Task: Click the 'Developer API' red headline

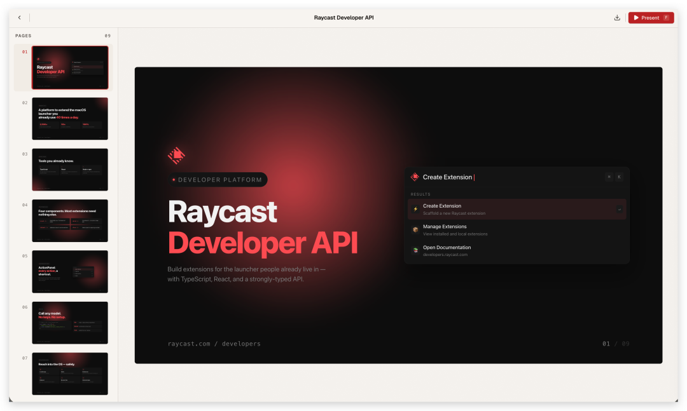Action: coord(263,243)
